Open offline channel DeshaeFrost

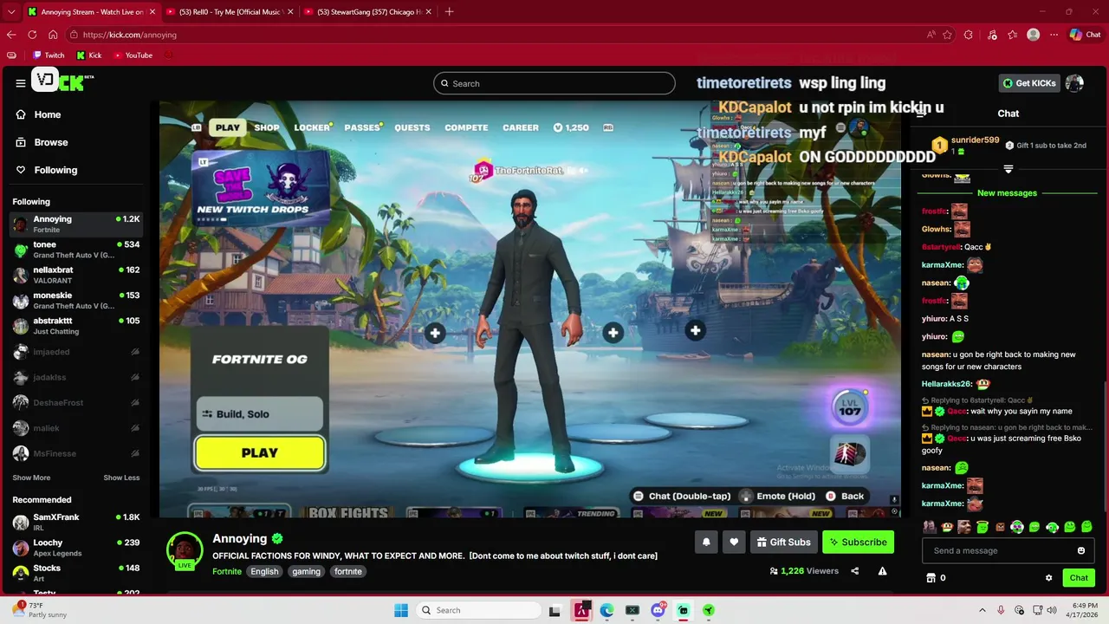76,403
